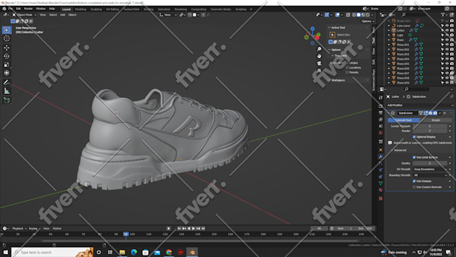Click the blue Z axis on navigation gizmo
The height and width of the screenshot is (257, 456).
click(x=312, y=29)
